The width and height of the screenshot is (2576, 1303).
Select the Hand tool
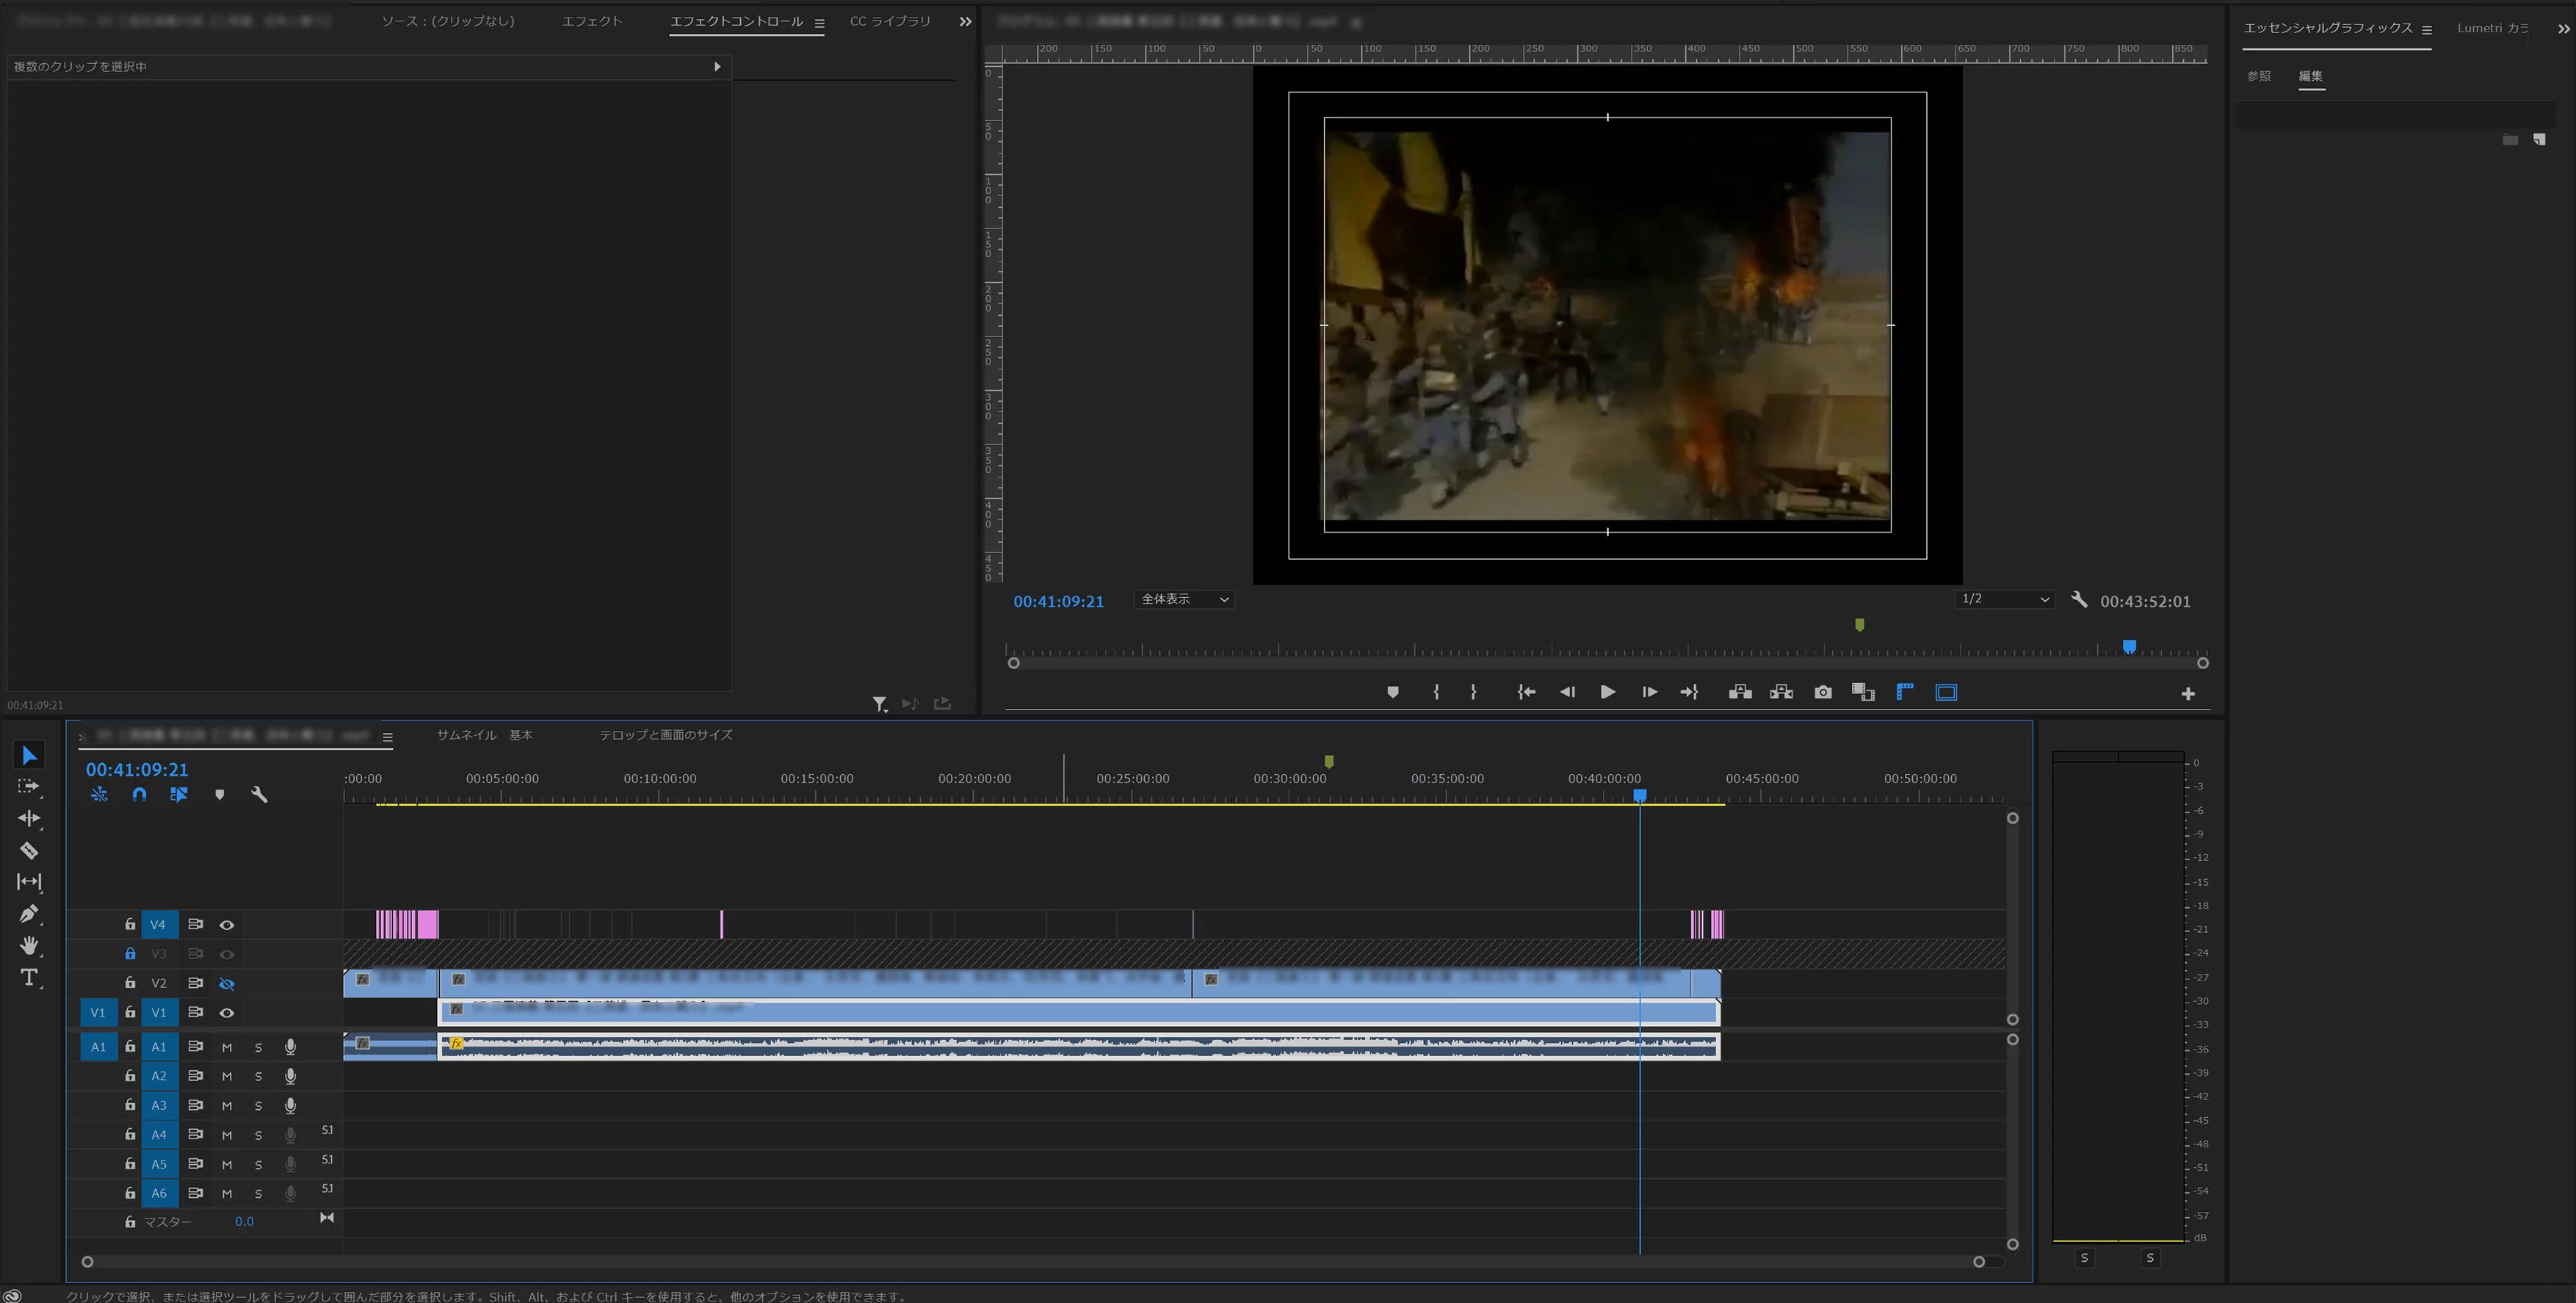pos(29,945)
